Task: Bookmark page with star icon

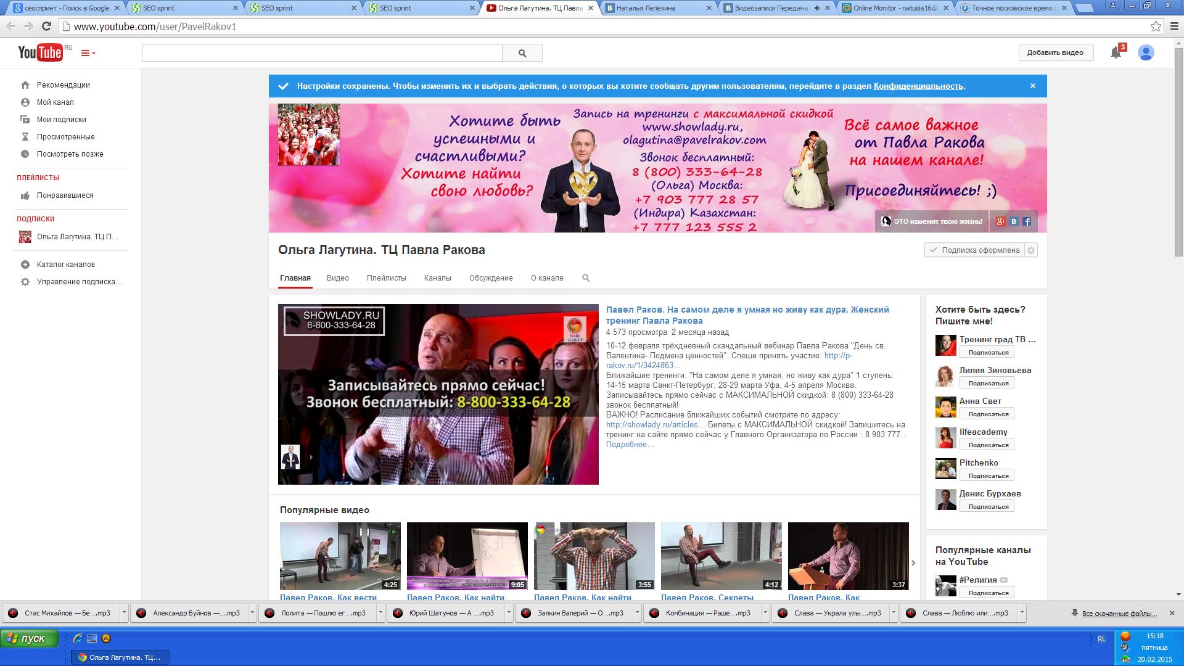Action: 1156,27
